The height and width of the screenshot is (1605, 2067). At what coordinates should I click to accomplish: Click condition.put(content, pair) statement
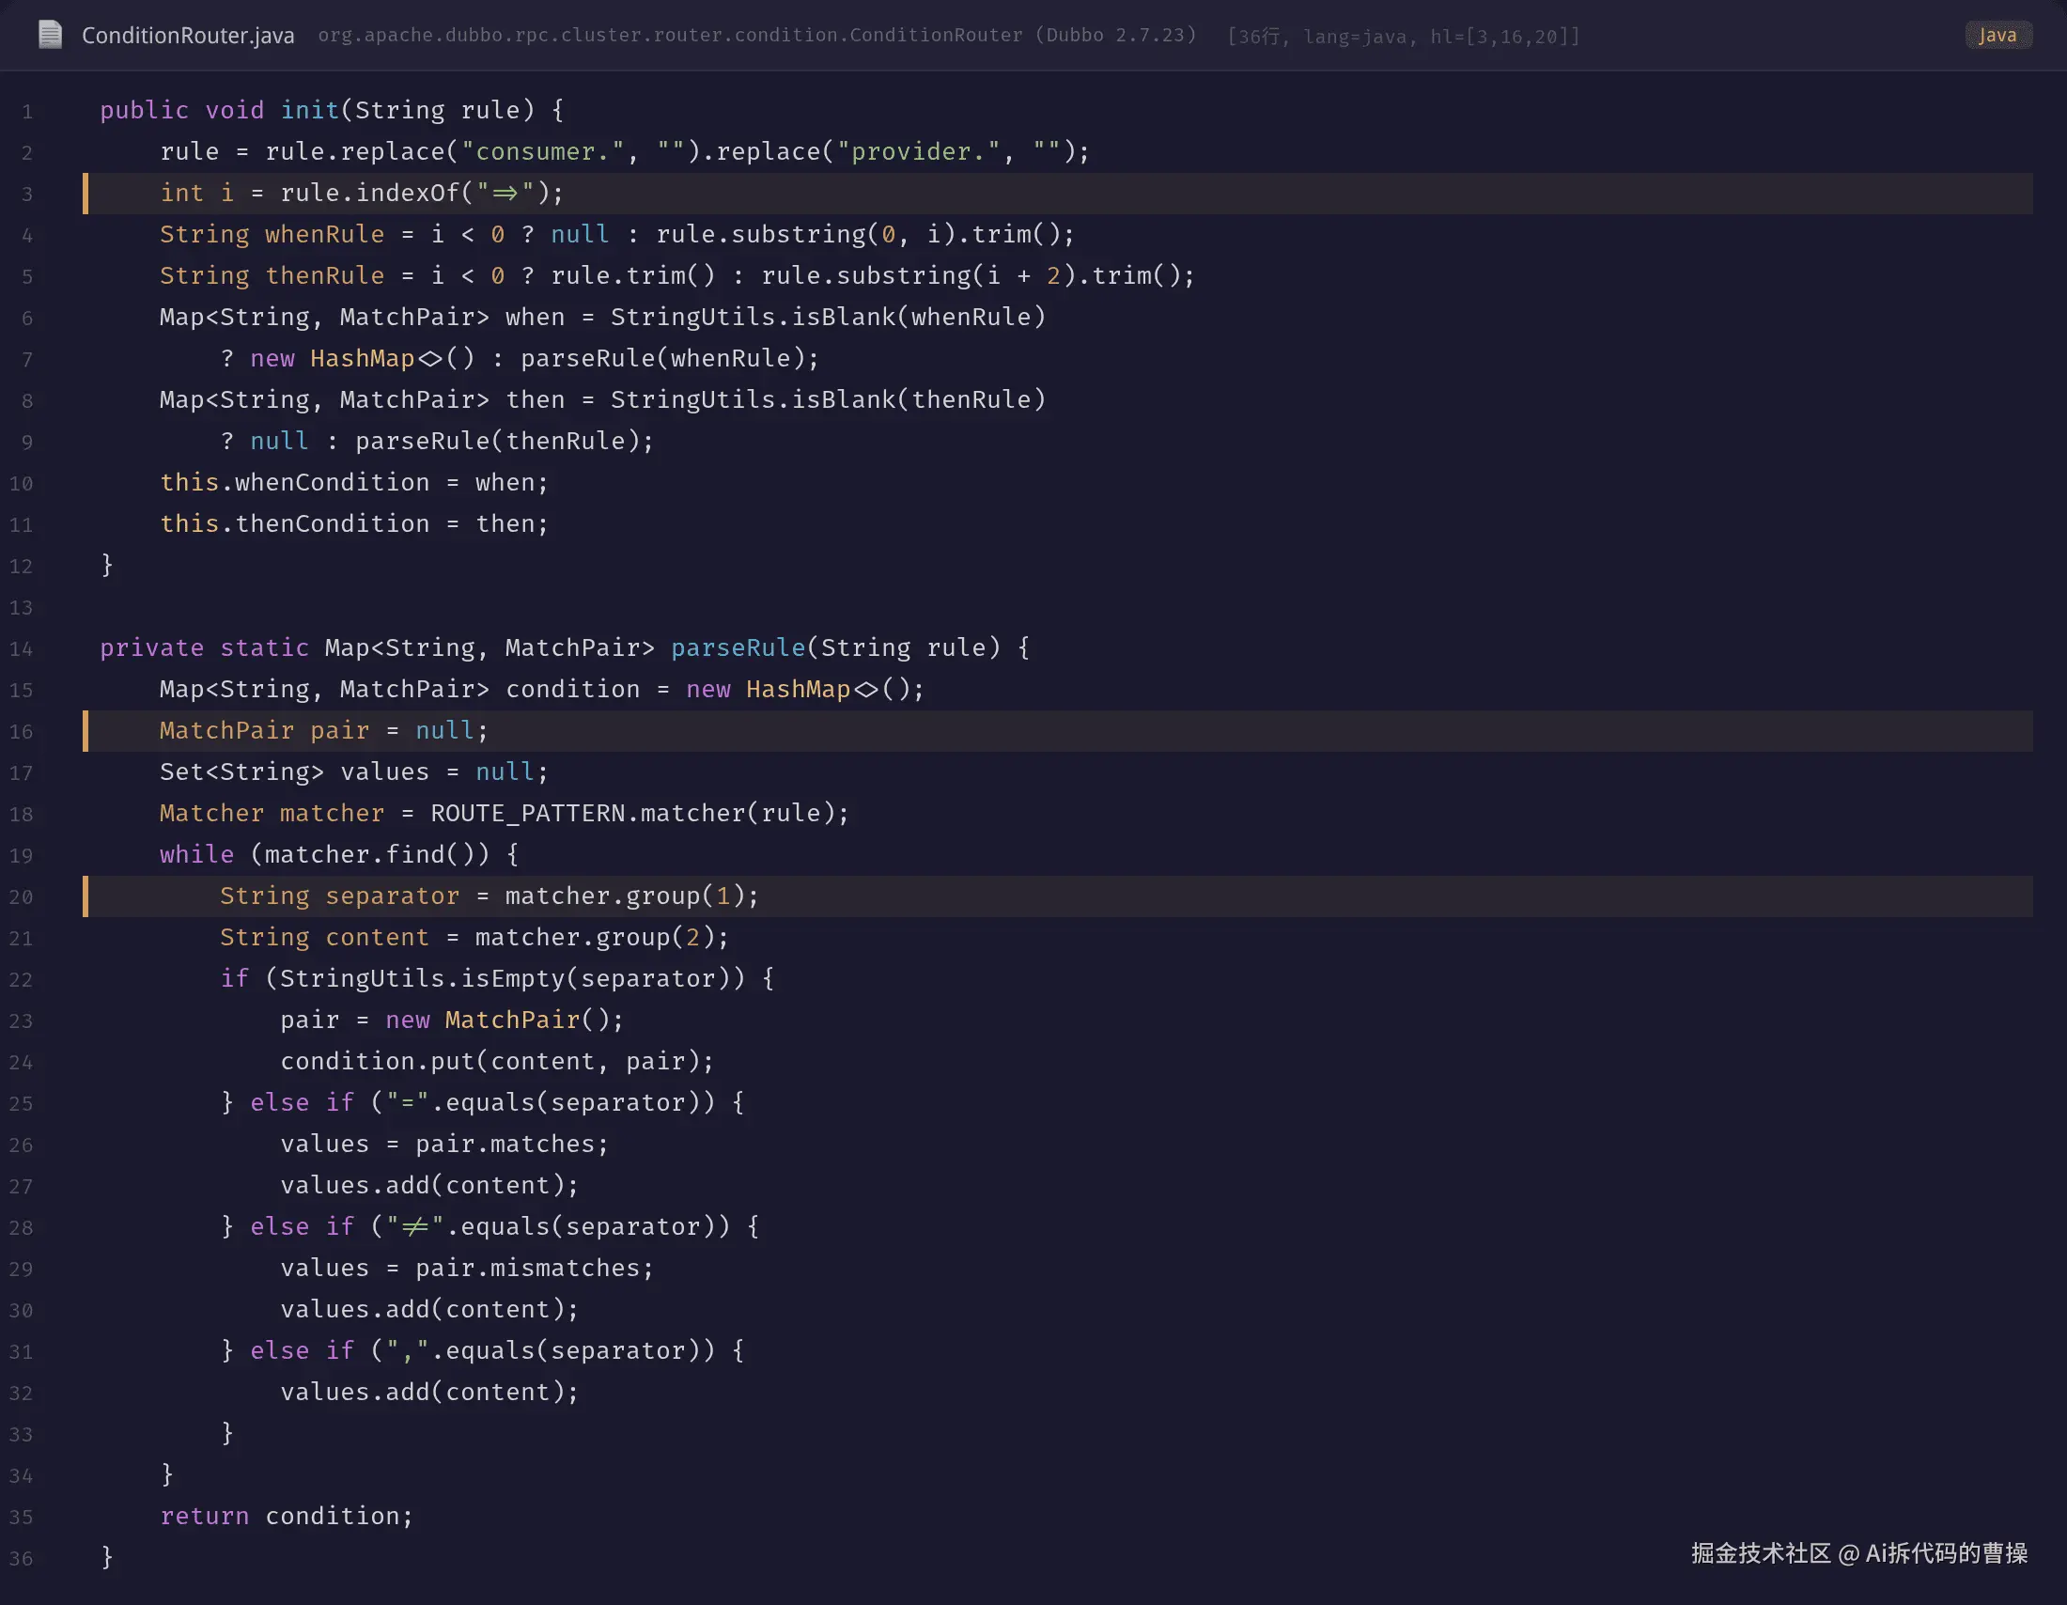click(x=497, y=1062)
